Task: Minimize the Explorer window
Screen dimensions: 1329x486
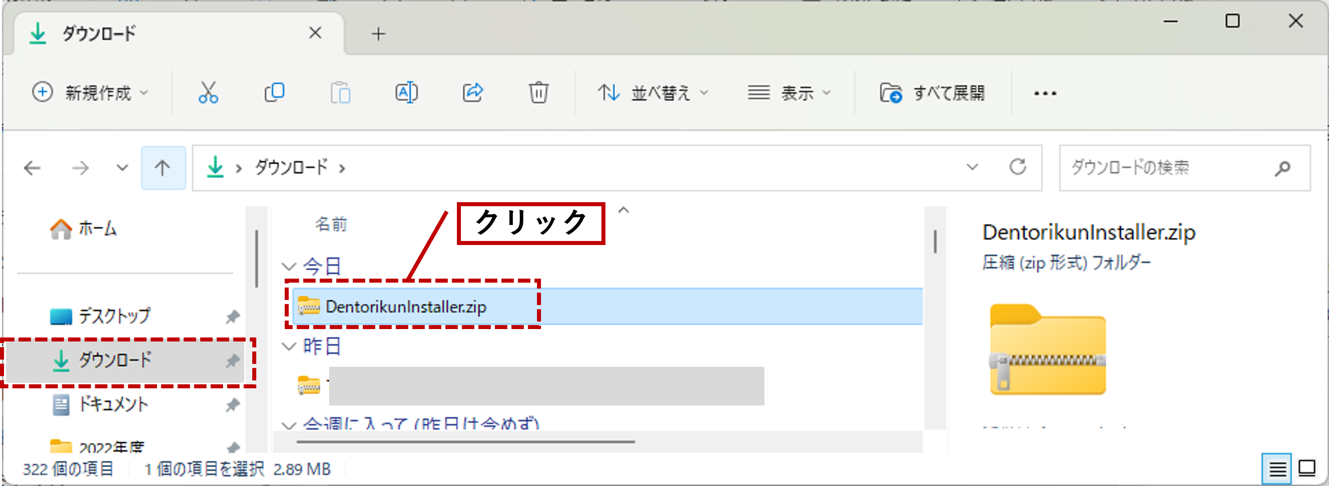Action: [1170, 21]
